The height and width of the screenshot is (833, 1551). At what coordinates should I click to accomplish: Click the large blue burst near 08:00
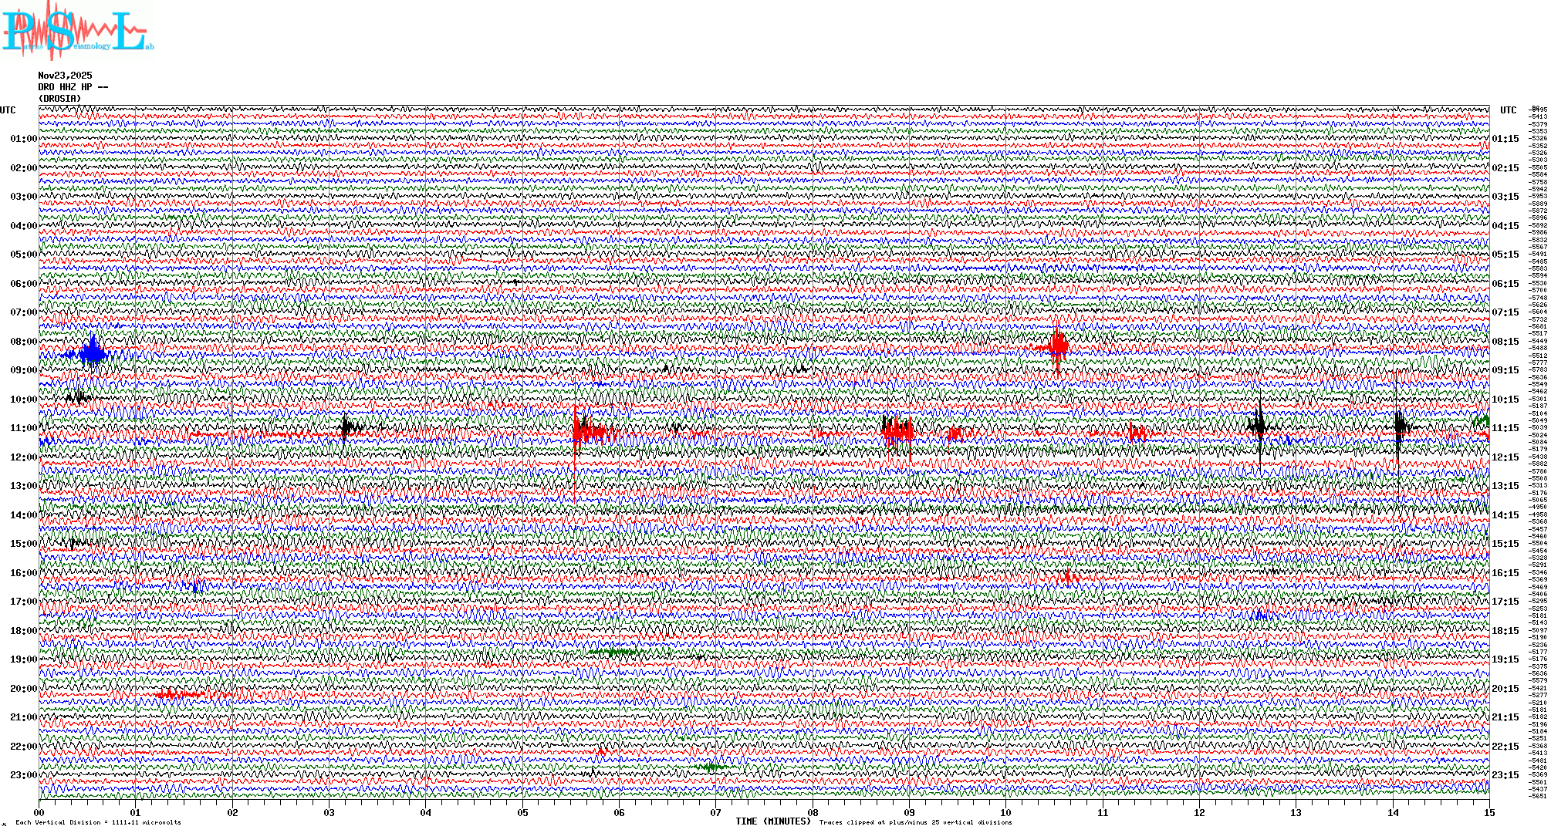(x=93, y=354)
